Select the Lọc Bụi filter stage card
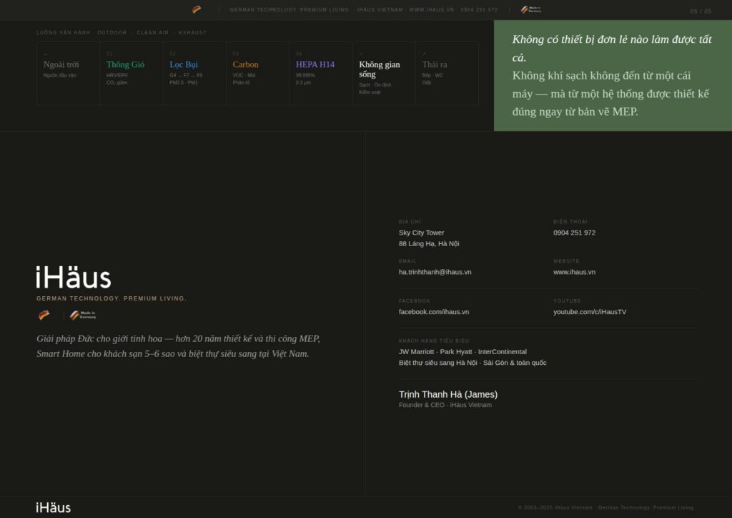Image resolution: width=732 pixels, height=518 pixels. click(194, 74)
